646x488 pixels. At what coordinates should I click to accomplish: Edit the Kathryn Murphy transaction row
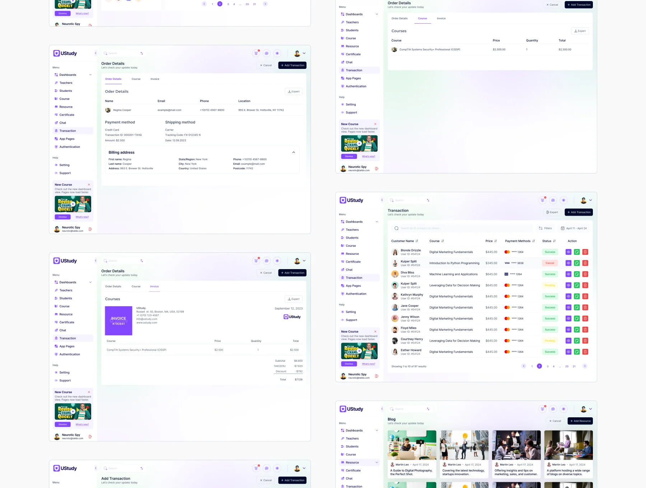tap(577, 296)
